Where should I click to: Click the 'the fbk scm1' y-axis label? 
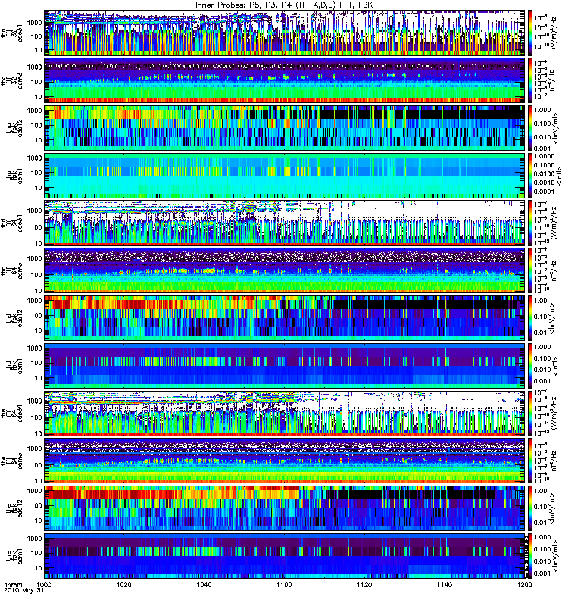pos(14,556)
